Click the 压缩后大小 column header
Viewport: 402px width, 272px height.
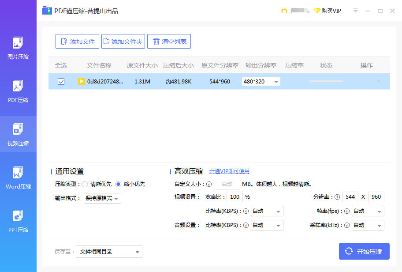[179, 65]
